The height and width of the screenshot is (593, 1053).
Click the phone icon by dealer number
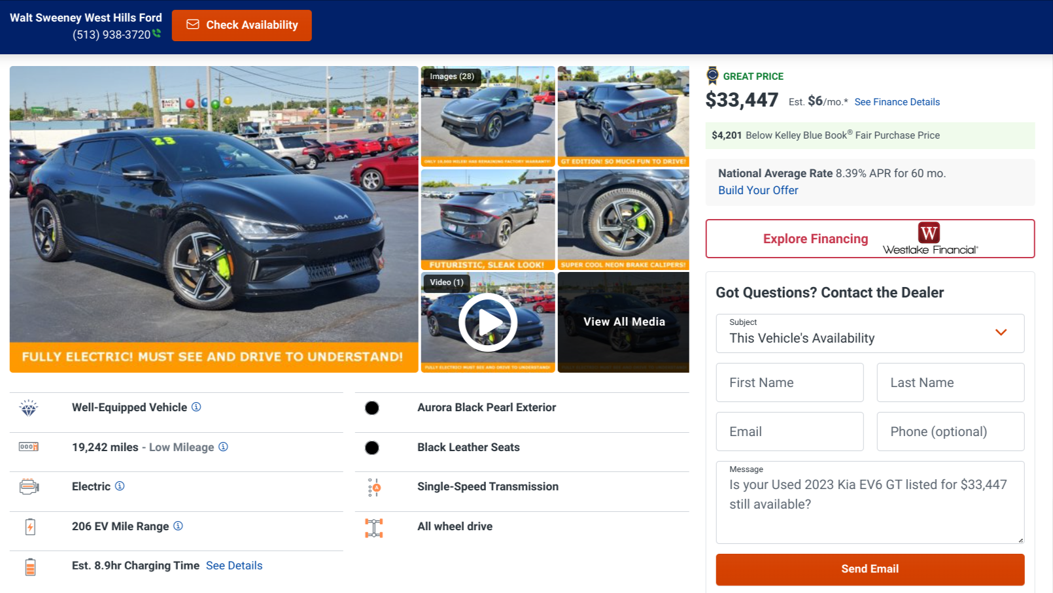point(157,33)
